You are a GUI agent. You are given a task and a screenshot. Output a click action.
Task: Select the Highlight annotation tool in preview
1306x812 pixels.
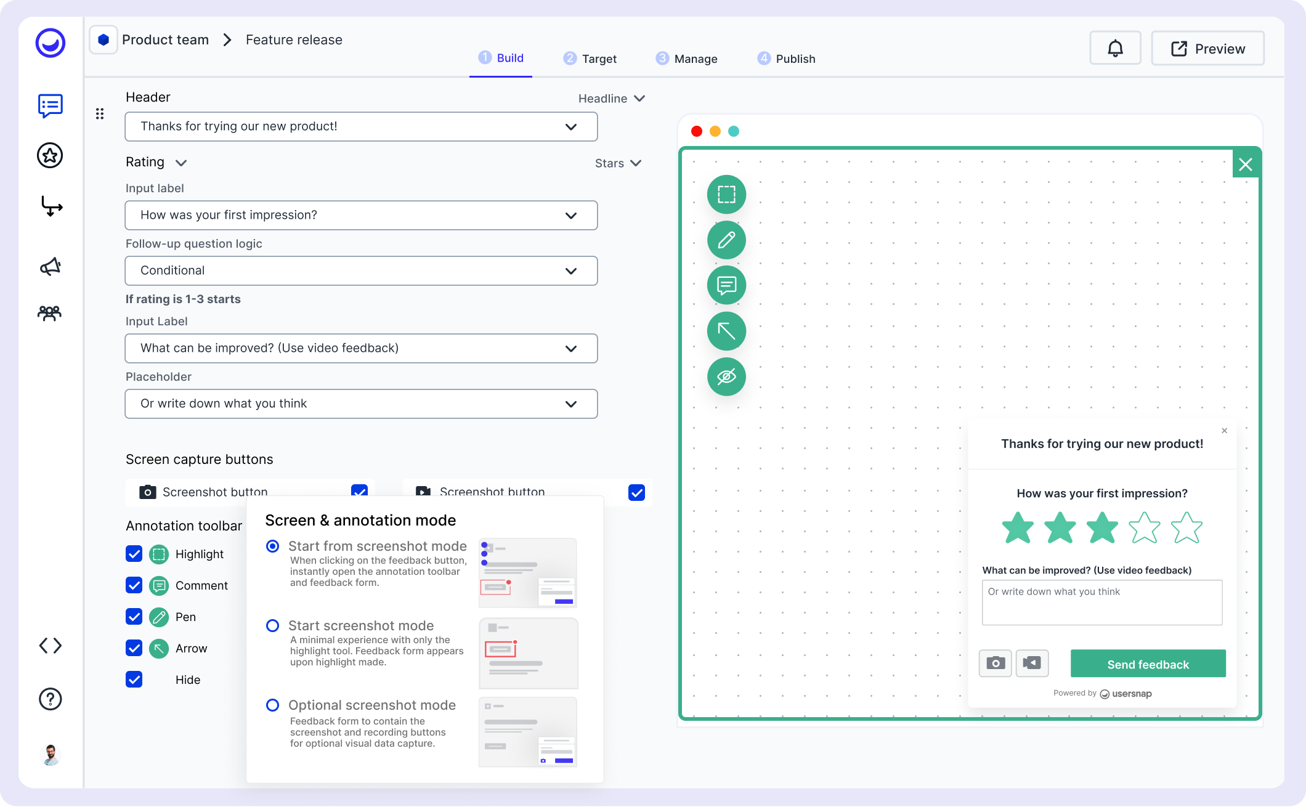pos(726,194)
